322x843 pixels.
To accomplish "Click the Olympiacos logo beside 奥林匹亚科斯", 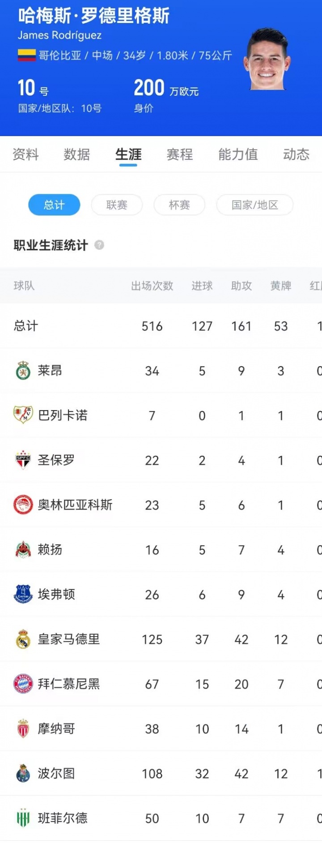I will 23,505.
